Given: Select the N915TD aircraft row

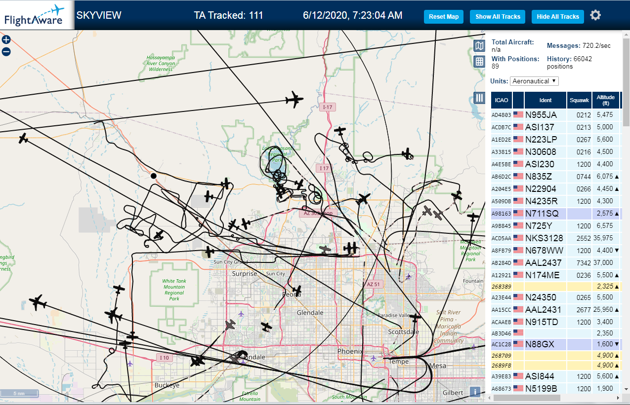Looking at the screenshot, I should pyautogui.click(x=556, y=322).
